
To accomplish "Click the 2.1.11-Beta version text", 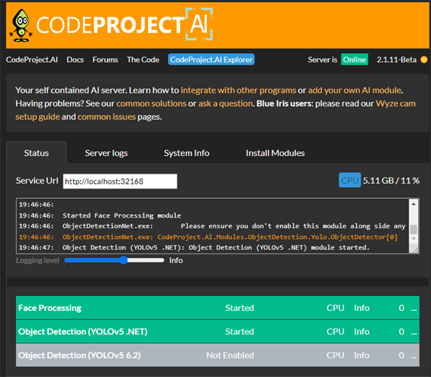I will (397, 60).
